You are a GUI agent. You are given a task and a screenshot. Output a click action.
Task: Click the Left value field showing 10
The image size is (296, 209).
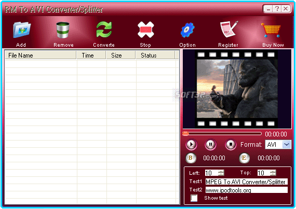tap(211, 173)
